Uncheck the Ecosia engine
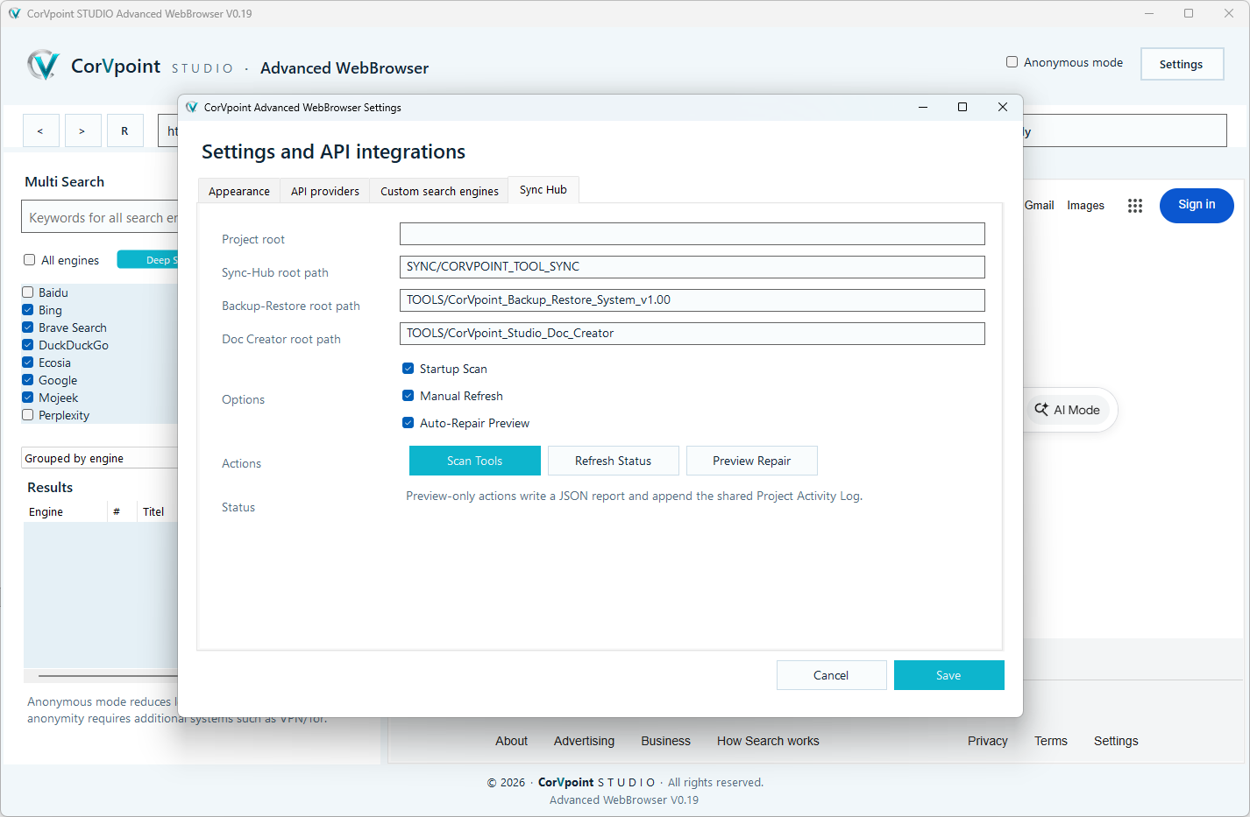1250x817 pixels. (x=28, y=363)
